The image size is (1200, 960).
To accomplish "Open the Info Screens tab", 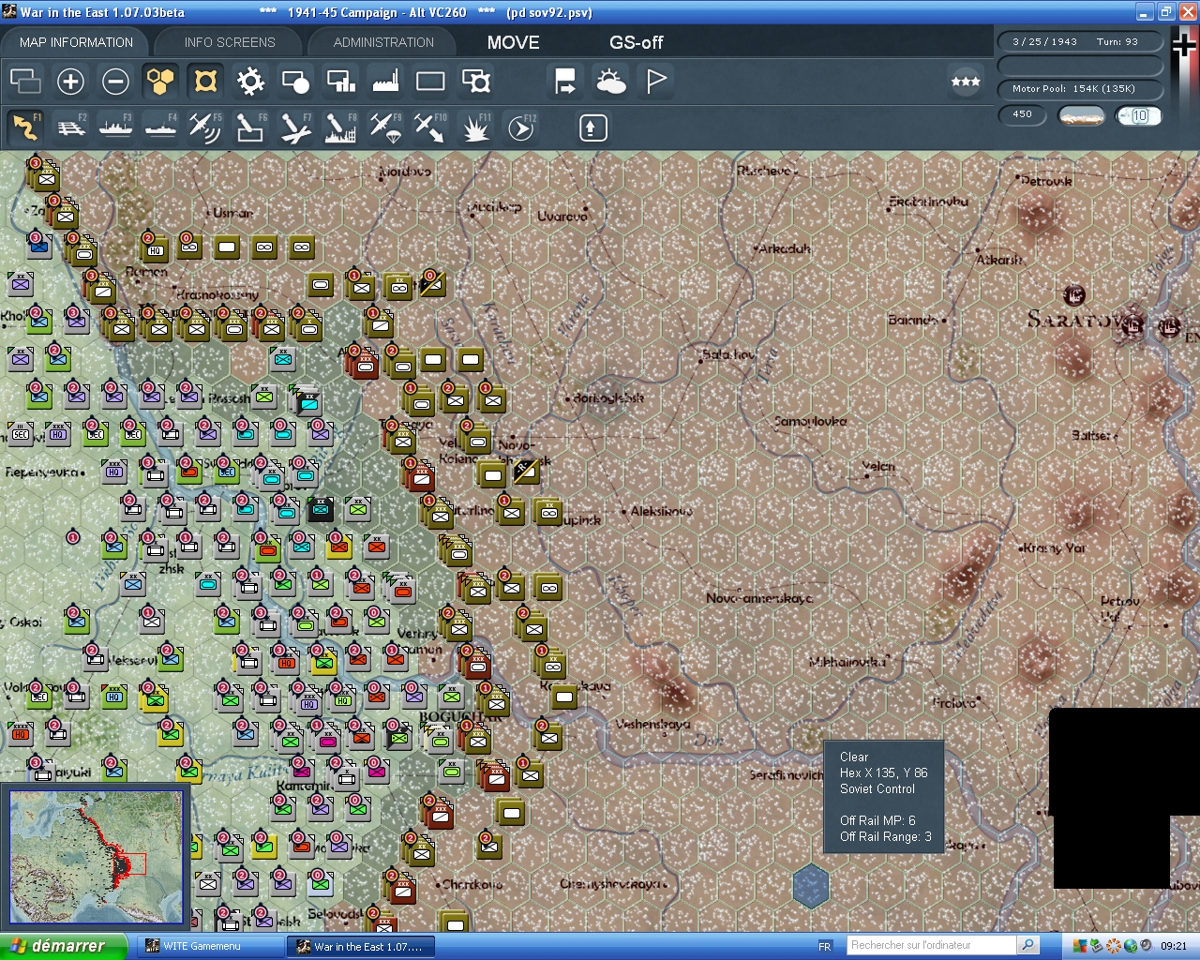I will pyautogui.click(x=230, y=42).
